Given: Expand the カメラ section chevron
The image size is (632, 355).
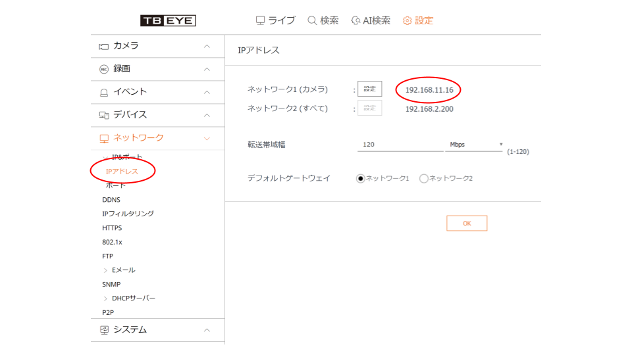Looking at the screenshot, I should pos(207,46).
